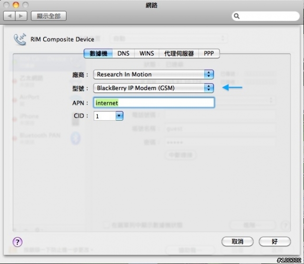This screenshot has height=264, width=304.
Task: Open help with the purple question mark
Action: (18, 242)
